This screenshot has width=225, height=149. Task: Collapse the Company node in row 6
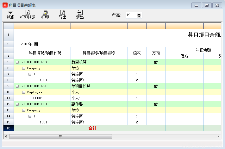pyautogui.click(x=24, y=68)
